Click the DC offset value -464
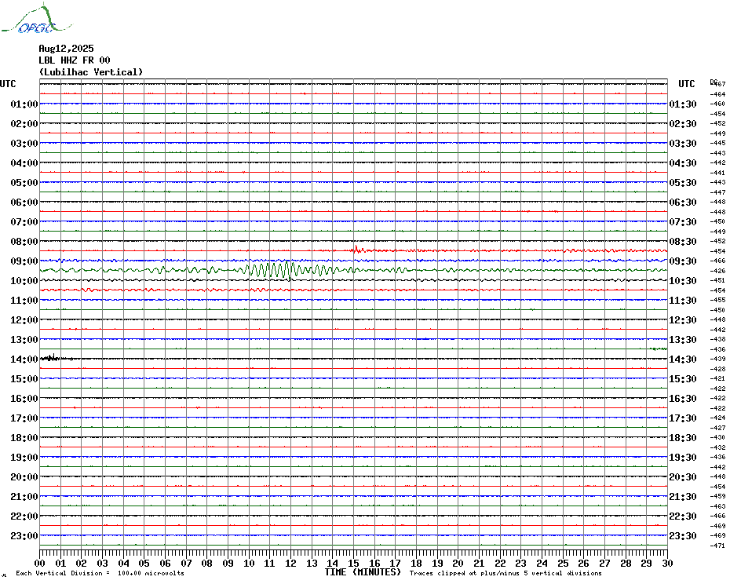Image resolution: width=730 pixels, height=584 pixels. (718, 94)
